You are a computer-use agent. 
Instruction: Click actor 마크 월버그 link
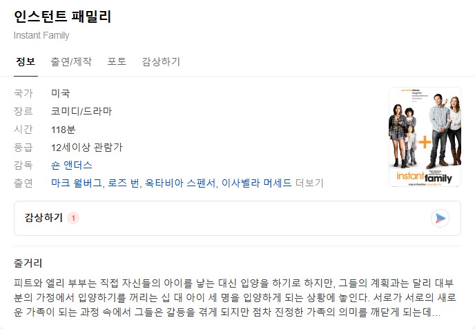point(77,183)
